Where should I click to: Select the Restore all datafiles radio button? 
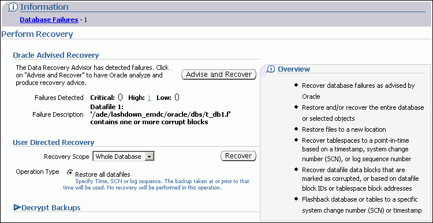(70, 173)
